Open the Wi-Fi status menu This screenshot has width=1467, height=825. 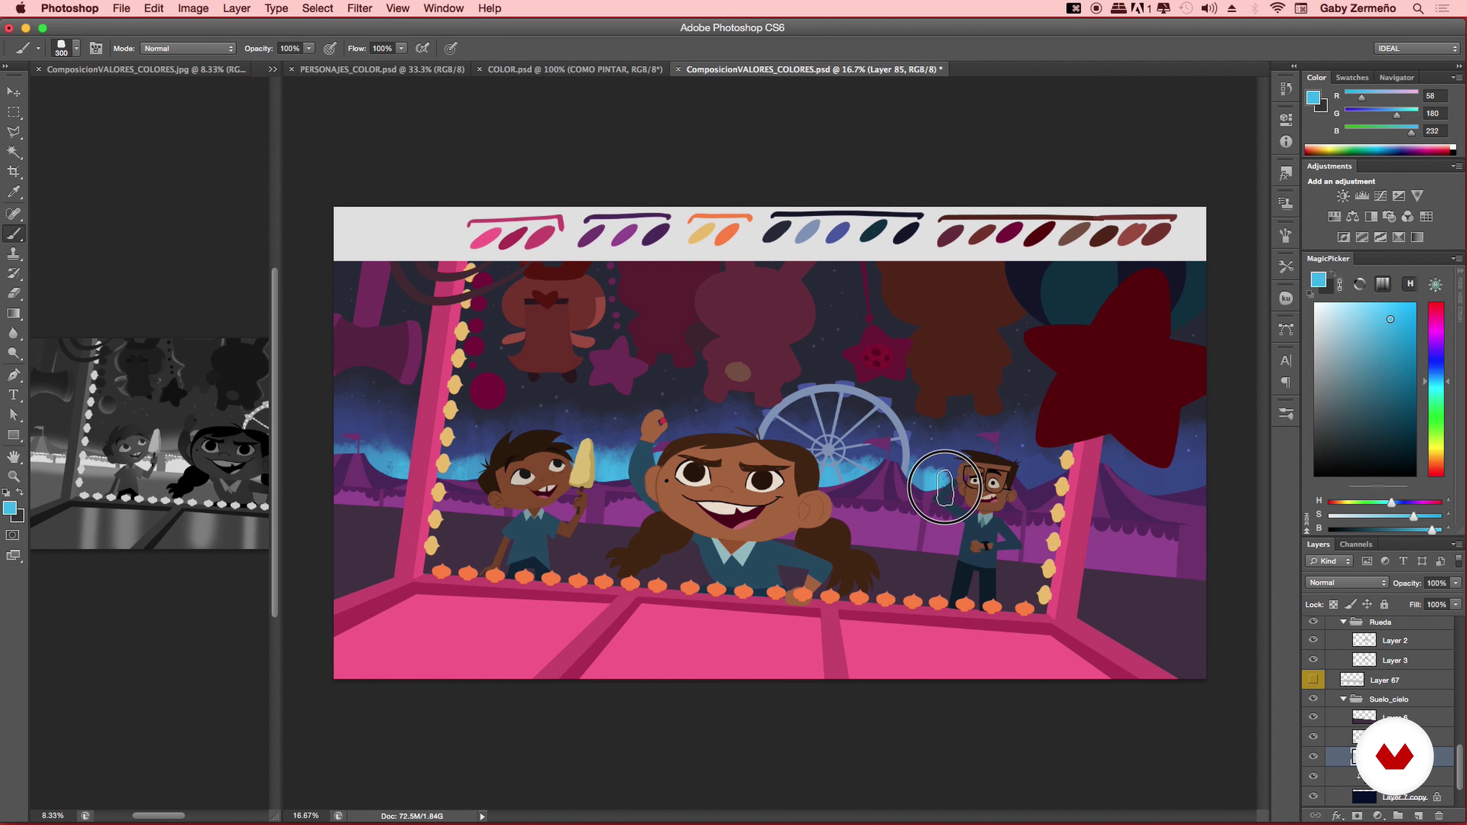point(1278,8)
